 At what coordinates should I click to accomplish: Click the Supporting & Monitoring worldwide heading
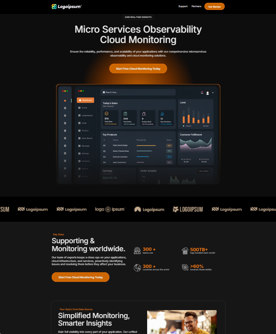[x=89, y=244]
